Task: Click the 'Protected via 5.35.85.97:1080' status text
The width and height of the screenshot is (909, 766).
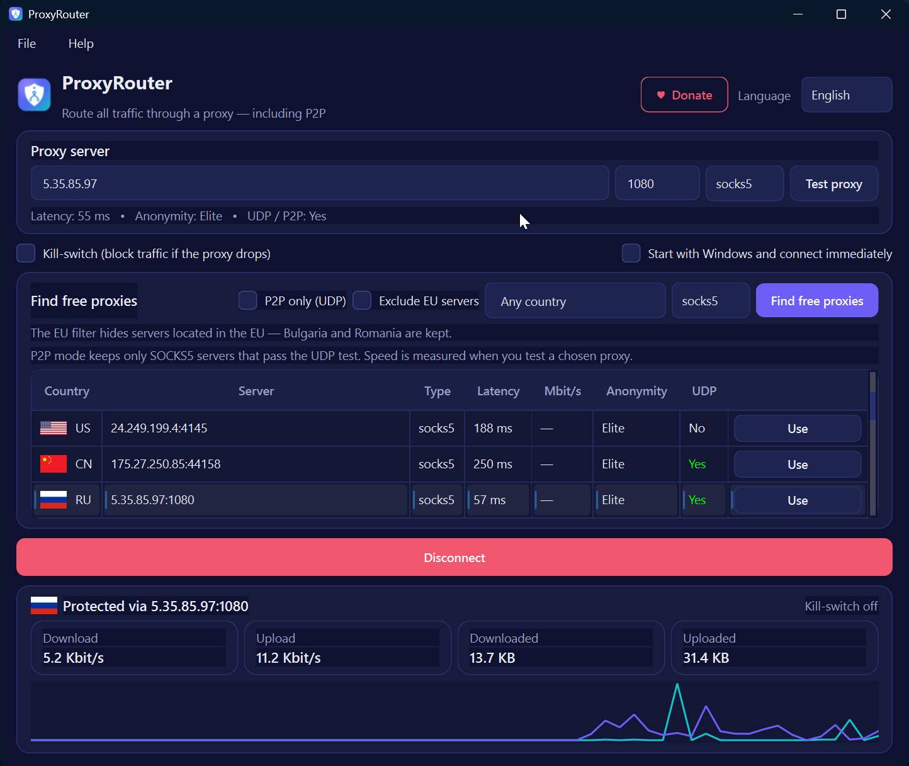Action: [x=155, y=606]
